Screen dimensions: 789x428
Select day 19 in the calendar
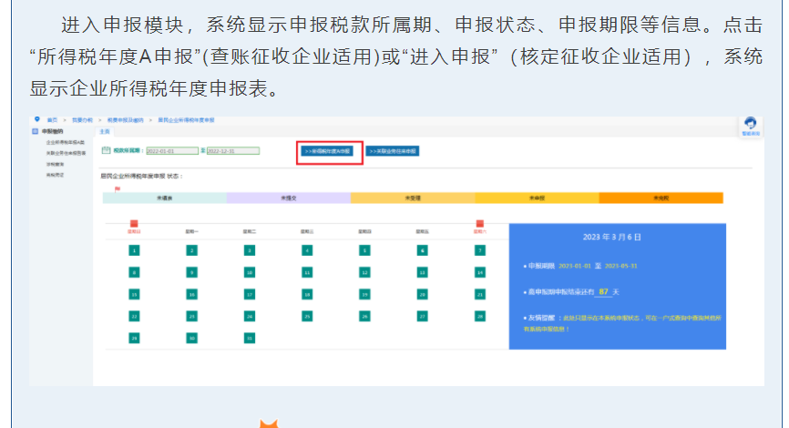[364, 295]
